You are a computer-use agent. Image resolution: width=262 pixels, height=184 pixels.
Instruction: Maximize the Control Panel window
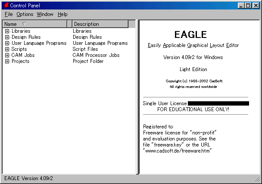(x=248, y=6)
